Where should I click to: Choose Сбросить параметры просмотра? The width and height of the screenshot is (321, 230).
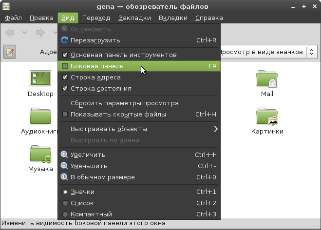[139, 103]
